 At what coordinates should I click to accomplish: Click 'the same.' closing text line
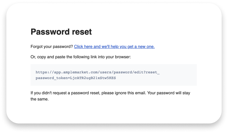(39, 99)
